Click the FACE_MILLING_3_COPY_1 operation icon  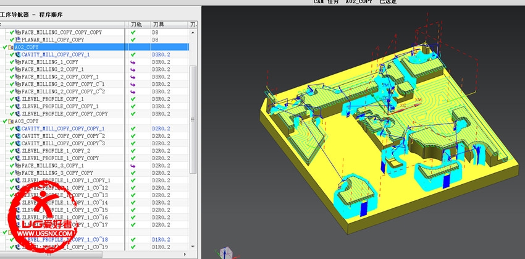click(18, 166)
